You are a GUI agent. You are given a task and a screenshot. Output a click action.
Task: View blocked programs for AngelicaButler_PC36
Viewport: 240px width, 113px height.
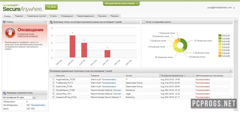[x=202, y=79]
